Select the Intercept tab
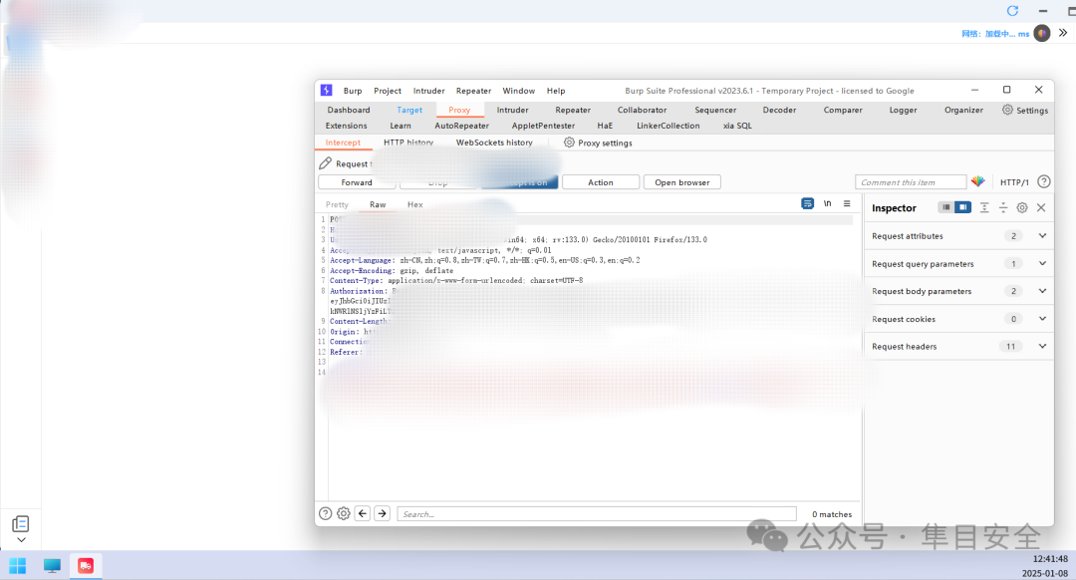The image size is (1076, 580). [343, 143]
